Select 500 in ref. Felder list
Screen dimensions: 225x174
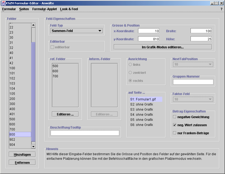point(65,66)
